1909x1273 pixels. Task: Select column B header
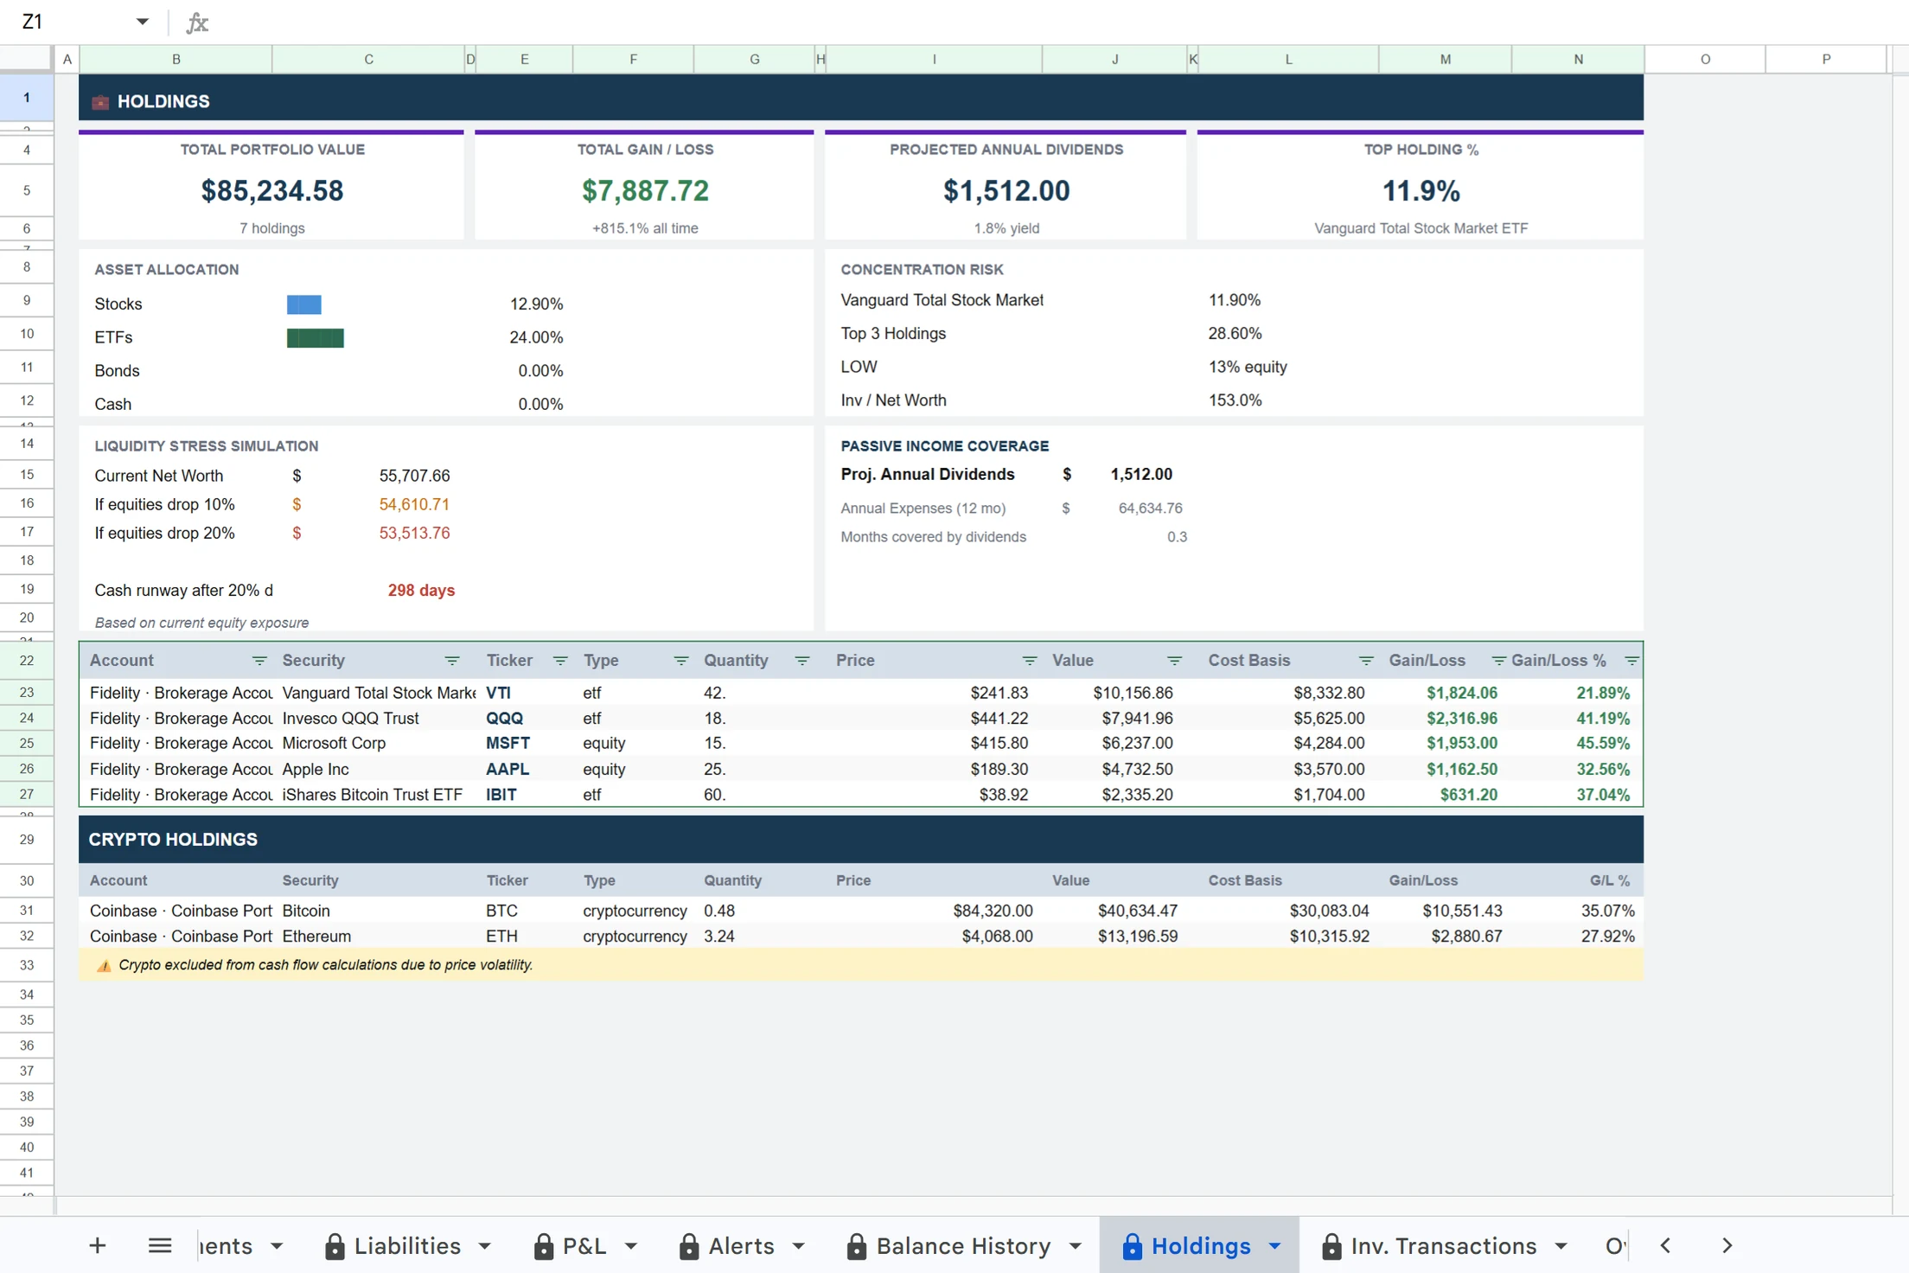pos(176,59)
